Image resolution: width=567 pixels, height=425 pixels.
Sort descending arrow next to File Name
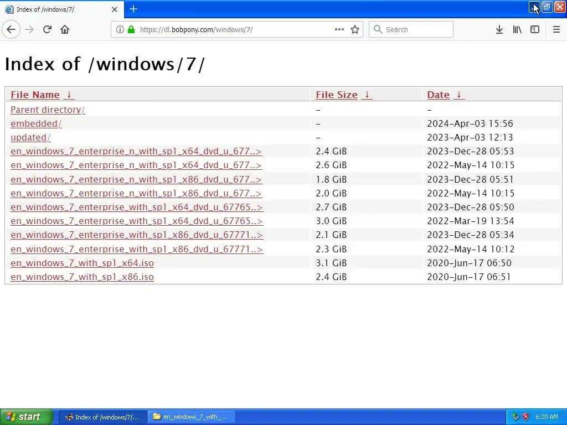coord(69,95)
